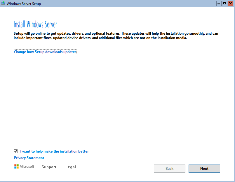Open the Legal information
The image size is (235, 182).
70,167
